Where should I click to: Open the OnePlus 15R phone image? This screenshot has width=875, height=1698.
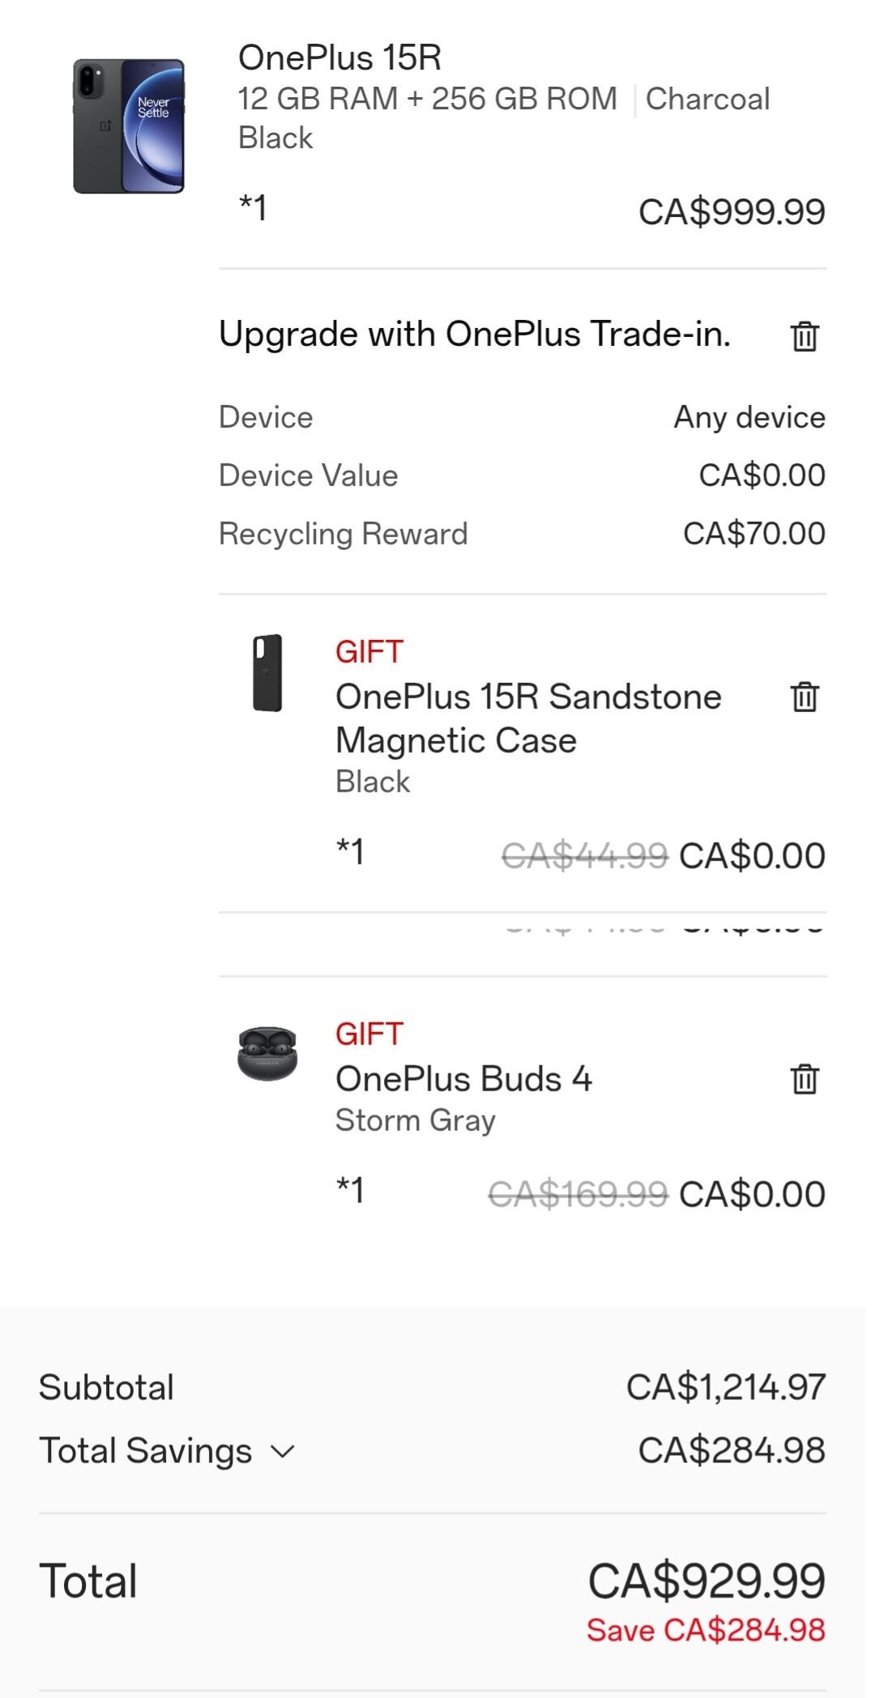tap(129, 126)
